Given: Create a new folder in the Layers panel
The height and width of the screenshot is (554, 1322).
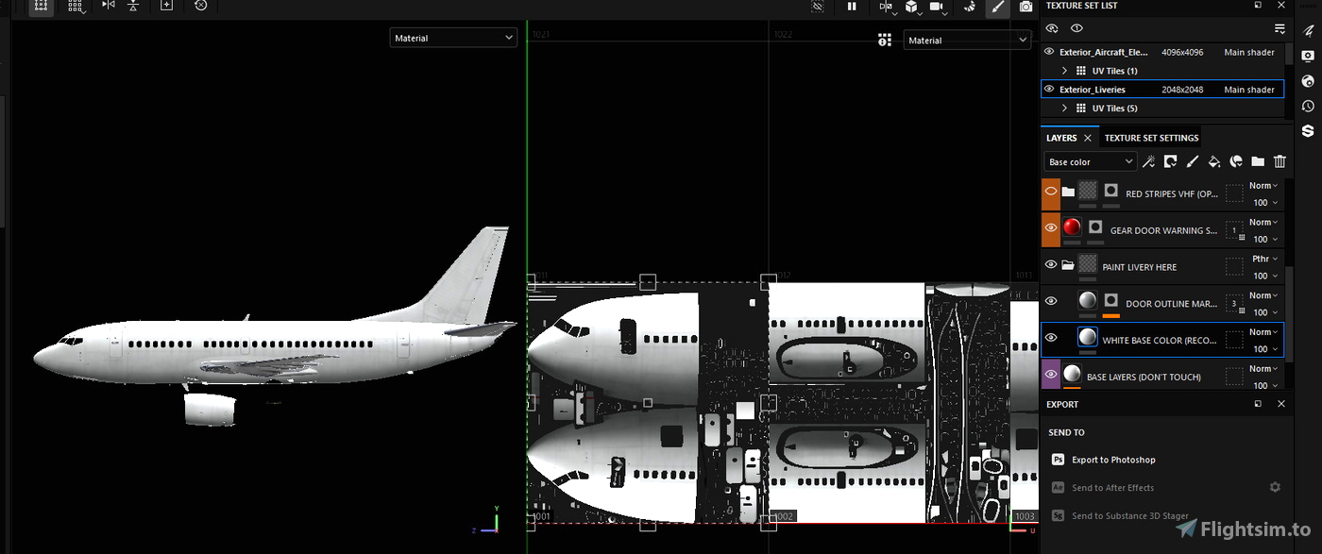Looking at the screenshot, I should click(x=1258, y=161).
